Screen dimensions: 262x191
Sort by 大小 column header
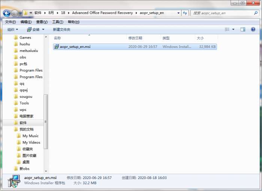[200, 38]
